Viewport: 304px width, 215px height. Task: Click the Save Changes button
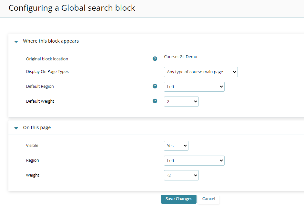click(x=178, y=199)
